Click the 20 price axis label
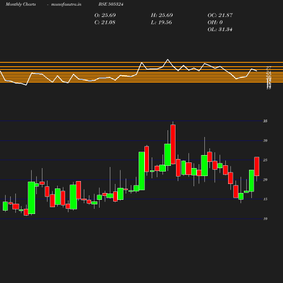 [265, 179]
